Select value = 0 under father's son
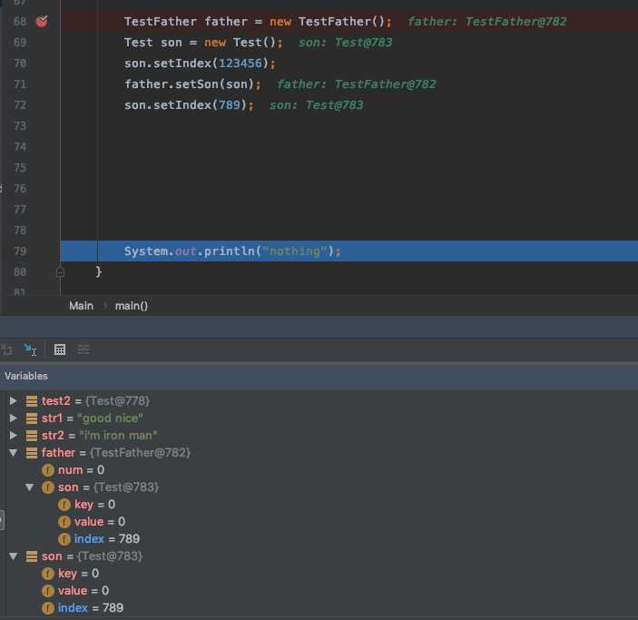Viewport: 638px width, 620px height. pyautogui.click(x=319, y=521)
